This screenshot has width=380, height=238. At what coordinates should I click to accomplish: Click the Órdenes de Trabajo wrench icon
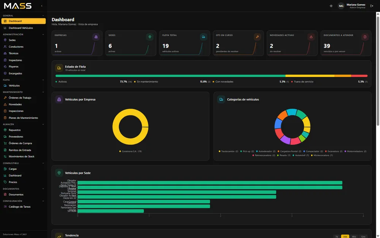coord(5,97)
